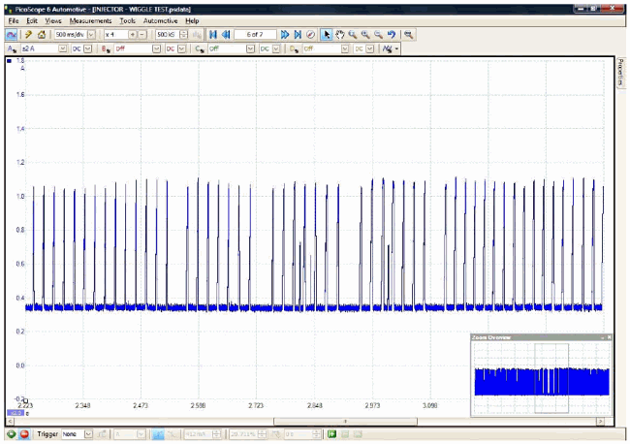
Task: Open Channel A range dropdown
Action: point(65,48)
